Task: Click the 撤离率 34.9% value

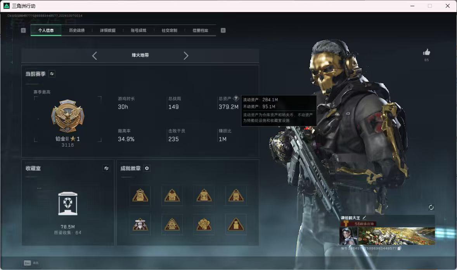Action: coord(126,139)
